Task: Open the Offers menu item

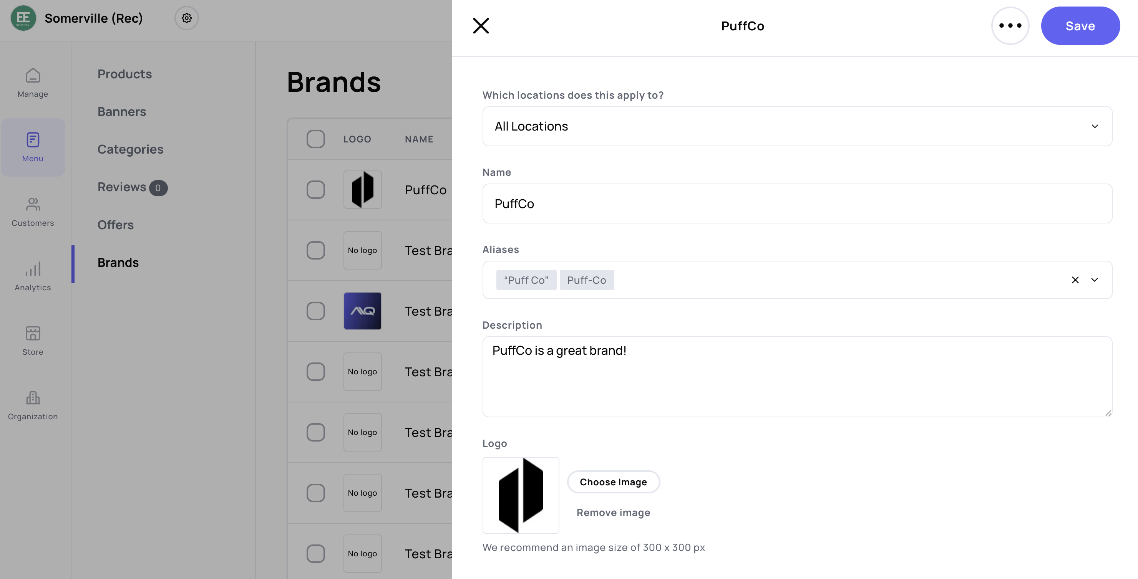Action: pyautogui.click(x=115, y=225)
